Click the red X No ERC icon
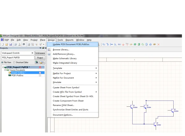Image resolution: width=185 pixels, height=136 pixels. pyautogui.click(x=158, y=44)
